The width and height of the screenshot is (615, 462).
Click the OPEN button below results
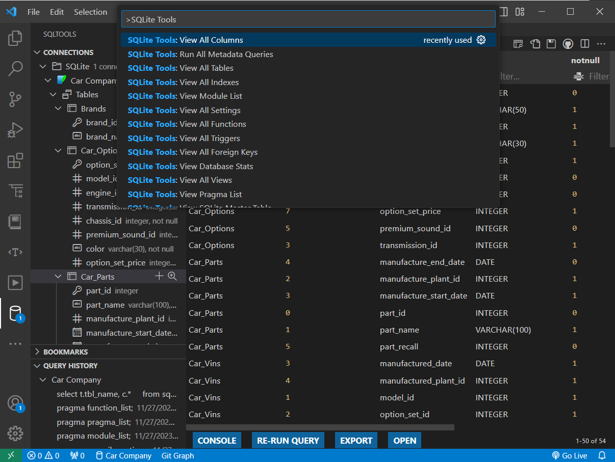pyautogui.click(x=405, y=441)
